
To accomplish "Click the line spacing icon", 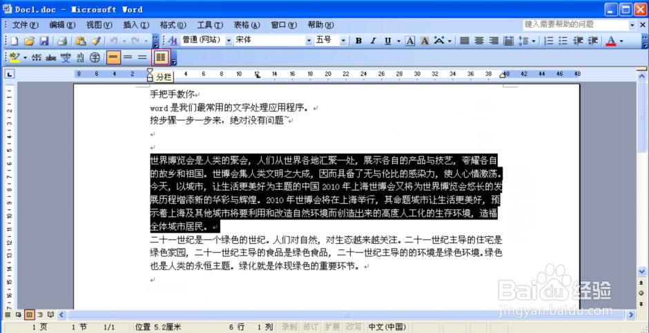I will 523,41.
